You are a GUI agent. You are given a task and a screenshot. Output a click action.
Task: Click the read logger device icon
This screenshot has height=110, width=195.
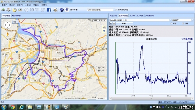coord(3,9)
